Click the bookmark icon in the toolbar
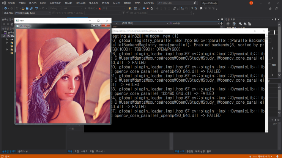The width and height of the screenshot is (282, 158). coord(201,8)
